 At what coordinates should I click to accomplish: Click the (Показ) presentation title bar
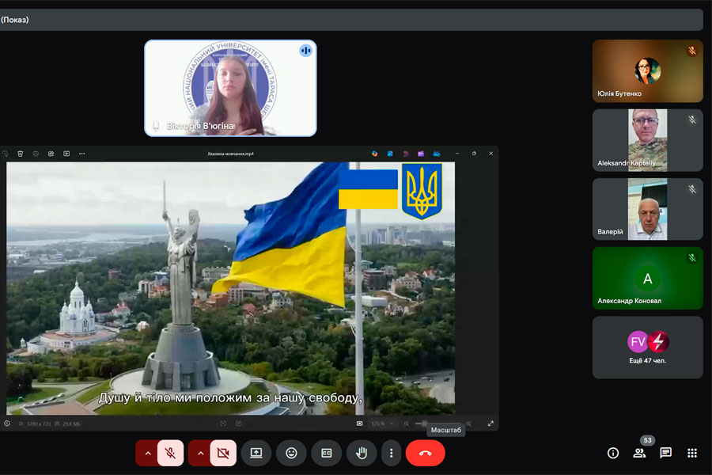(351, 20)
